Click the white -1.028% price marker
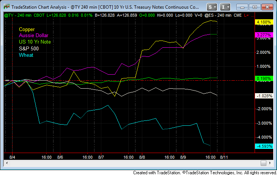The image size is (277, 175). [264, 96]
